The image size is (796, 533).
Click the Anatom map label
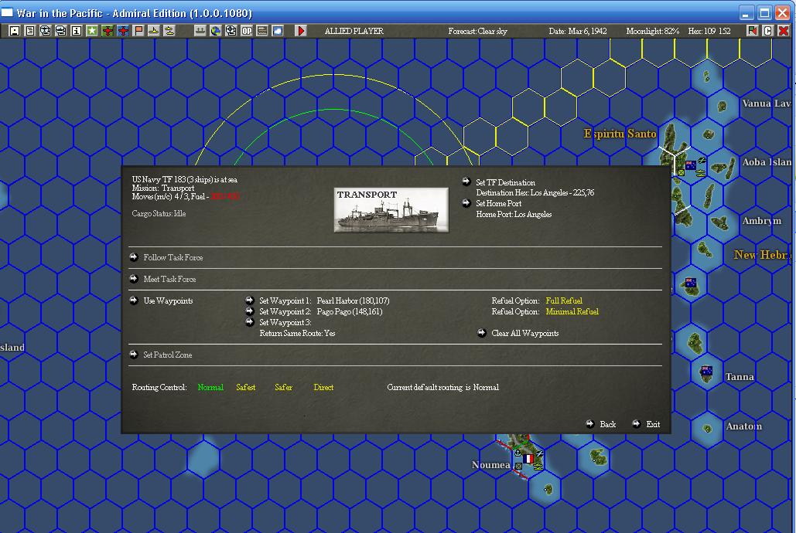[743, 426]
